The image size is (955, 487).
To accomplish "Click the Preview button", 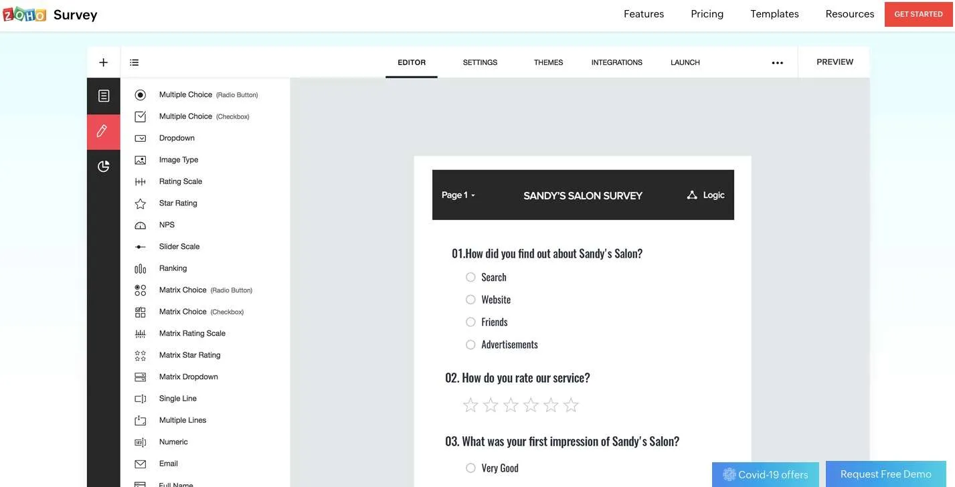I will (835, 62).
